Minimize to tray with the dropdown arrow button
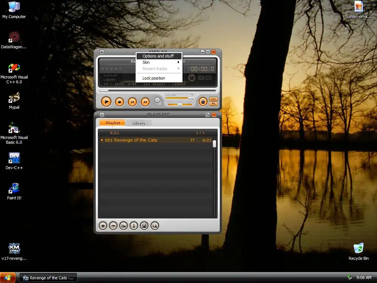This screenshot has height=283, width=377. click(x=208, y=52)
